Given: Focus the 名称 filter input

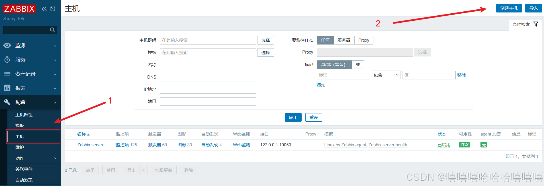Looking at the screenshot, I should [208, 65].
